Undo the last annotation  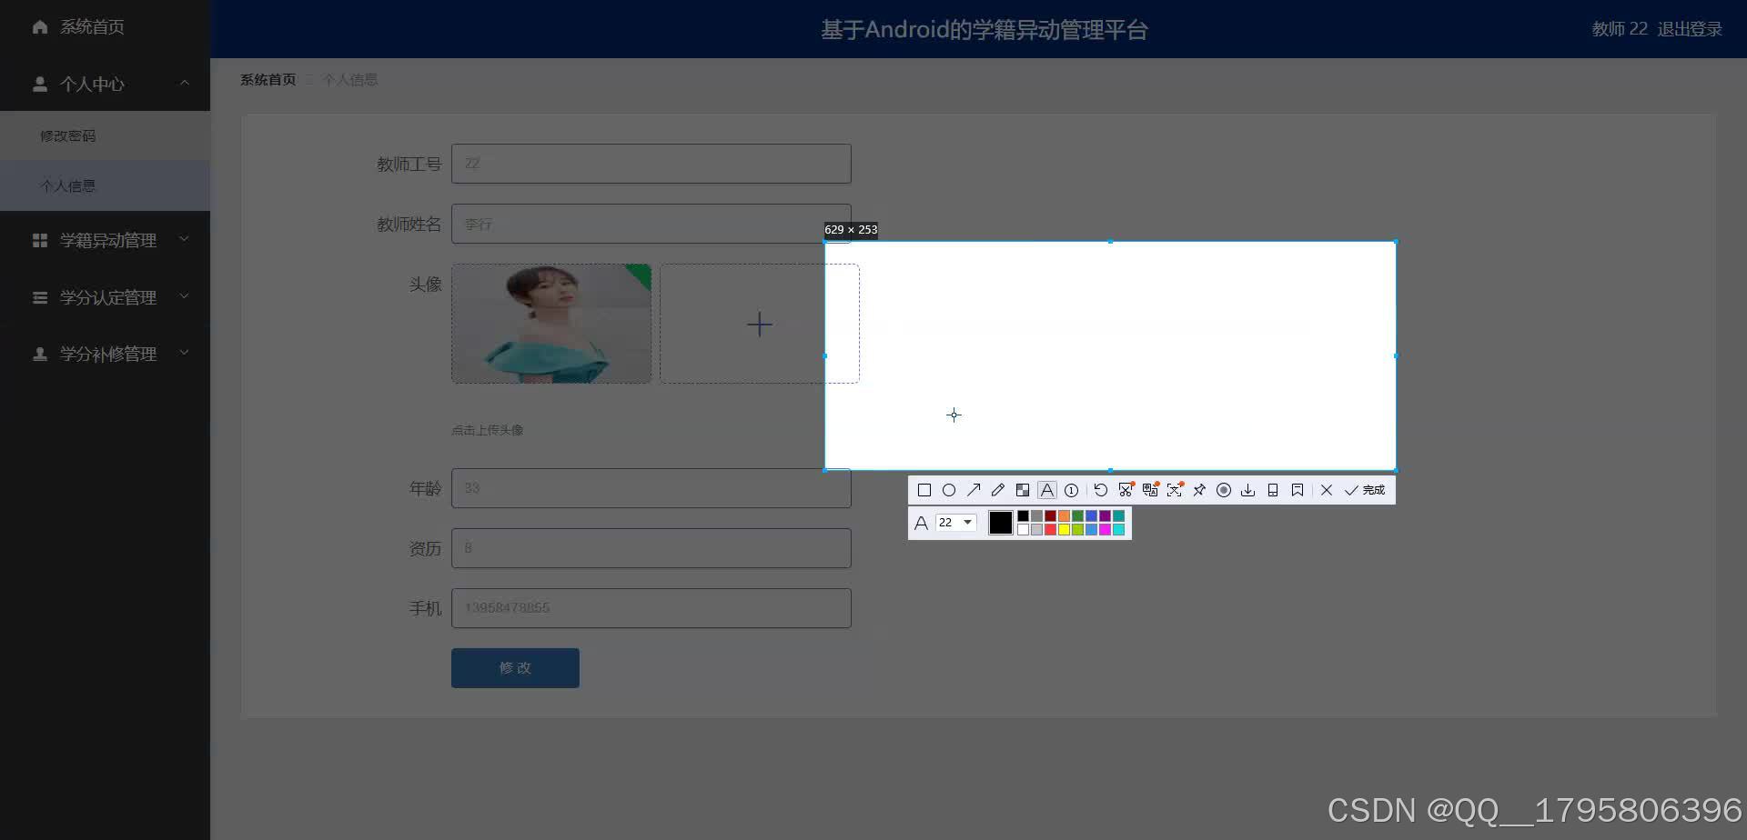[x=1101, y=490]
